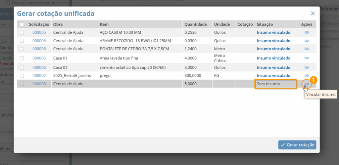This screenshot has width=339, height=165.
Task: Check the box for AÇO CA50 row
Action: point(22,32)
